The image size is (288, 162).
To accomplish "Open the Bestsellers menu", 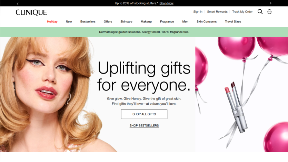I will (x=88, y=21).
